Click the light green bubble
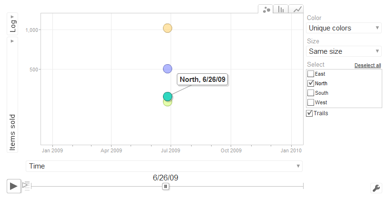387x199 pixels. coord(168,104)
